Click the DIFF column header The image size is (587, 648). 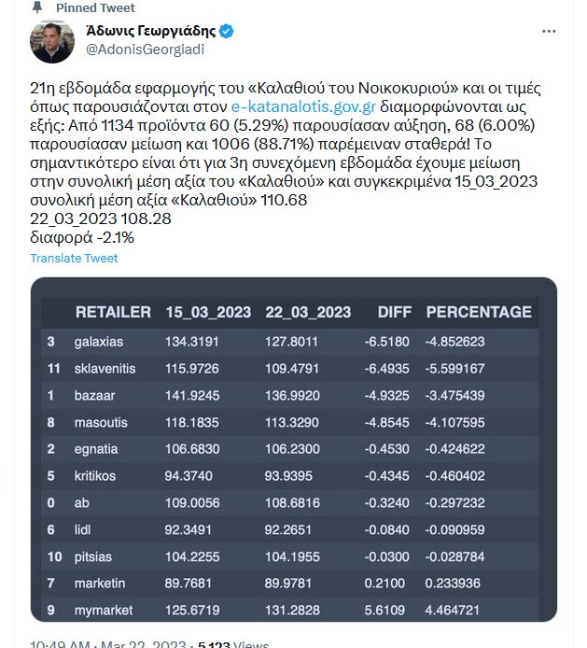click(394, 312)
